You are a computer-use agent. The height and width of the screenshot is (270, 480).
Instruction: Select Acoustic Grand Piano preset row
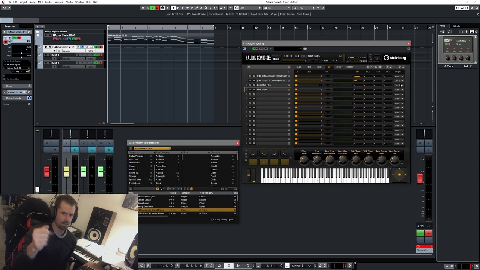(x=187, y=210)
